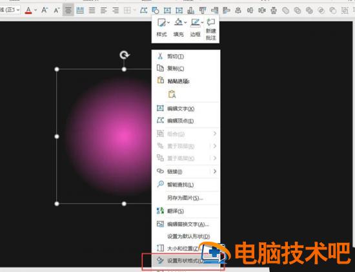This screenshot has width=355, height=272.
Task: Expand the 样式 dropdown arrow
Action: click(x=168, y=23)
